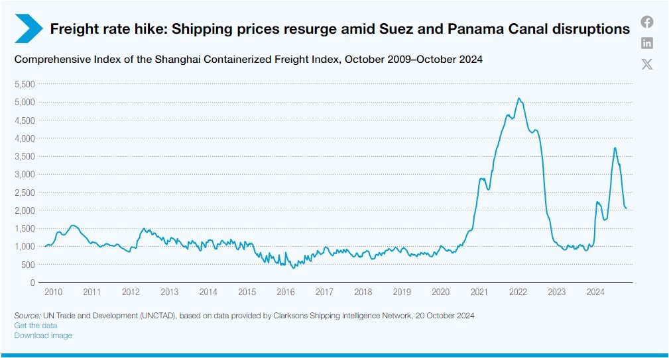The image size is (669, 358).
Task: Click the 2018 year label on the axis
Action: 363,292
